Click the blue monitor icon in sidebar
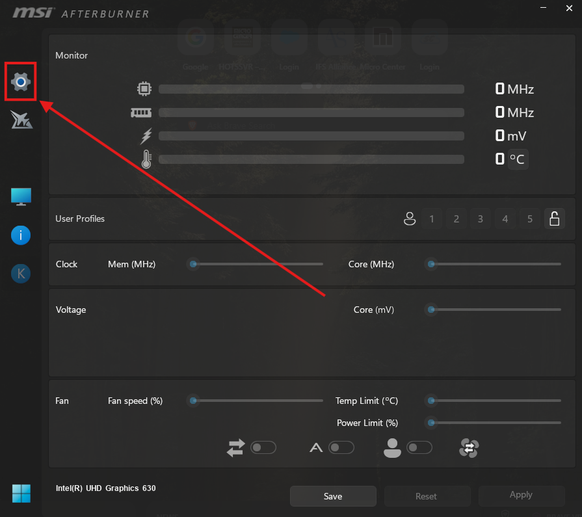The width and height of the screenshot is (582, 517). [21, 196]
